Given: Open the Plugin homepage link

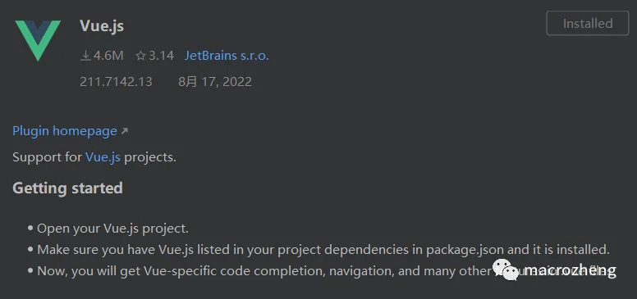Looking at the screenshot, I should pyautogui.click(x=65, y=131).
